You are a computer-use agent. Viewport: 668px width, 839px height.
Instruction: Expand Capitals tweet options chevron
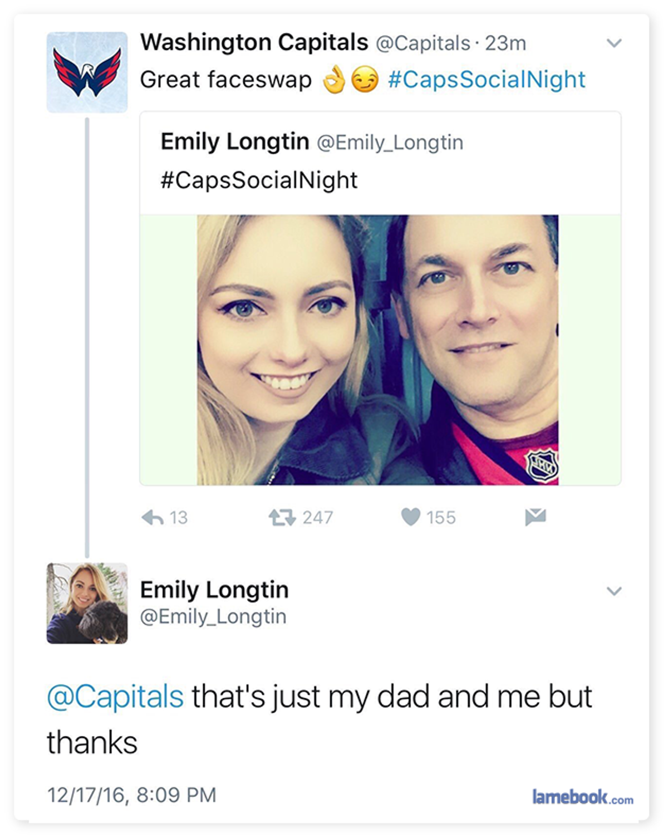click(614, 43)
